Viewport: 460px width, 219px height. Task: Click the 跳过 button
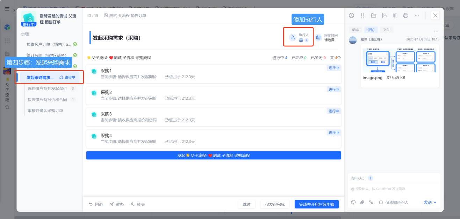(247, 204)
